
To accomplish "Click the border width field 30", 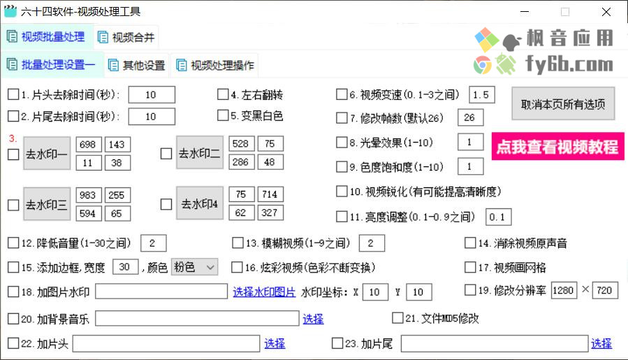I will [126, 267].
